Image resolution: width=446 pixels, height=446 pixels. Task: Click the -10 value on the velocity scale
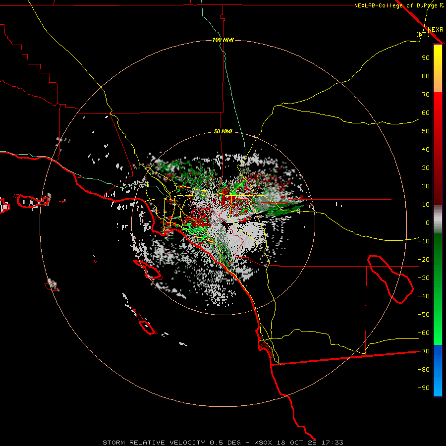pyautogui.click(x=424, y=241)
